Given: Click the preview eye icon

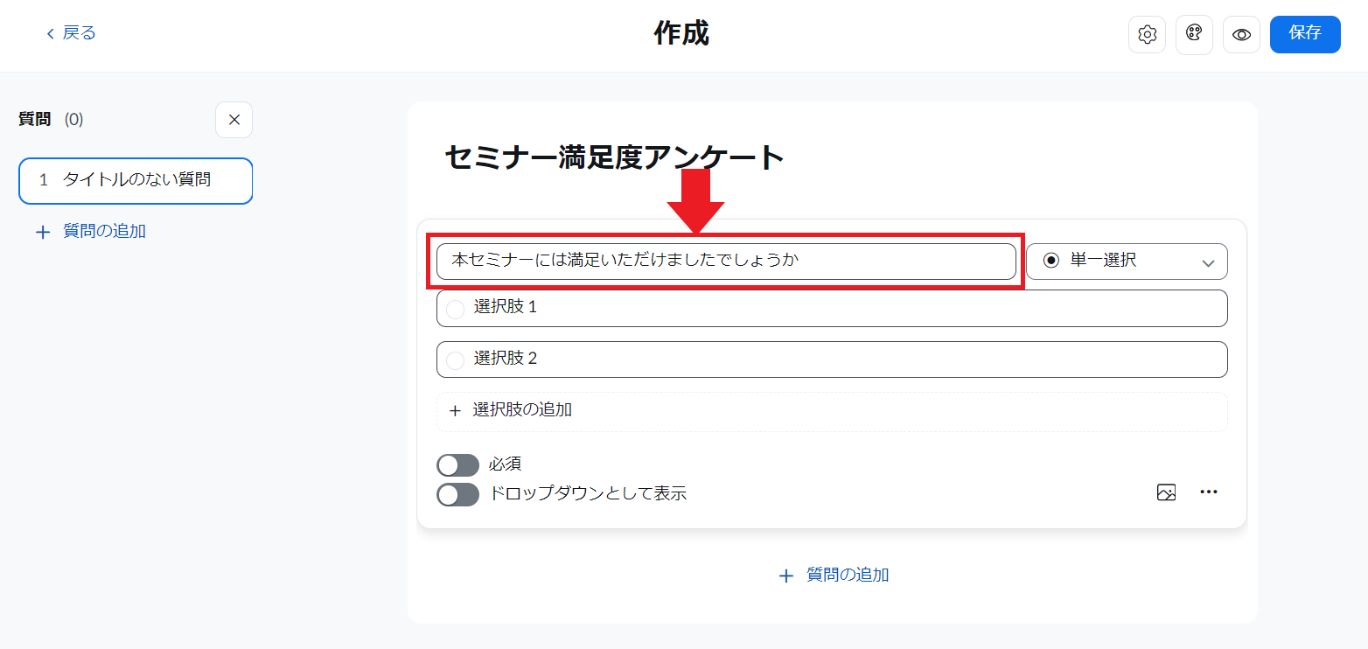Looking at the screenshot, I should pos(1241,35).
